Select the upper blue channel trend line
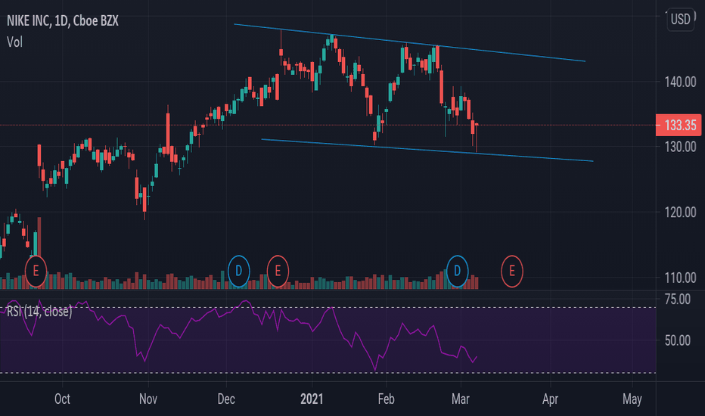Viewport: 705px width, 416px height. [x=409, y=42]
